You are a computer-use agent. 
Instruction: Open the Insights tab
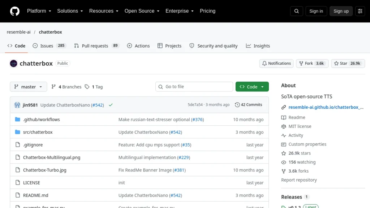click(x=258, y=46)
